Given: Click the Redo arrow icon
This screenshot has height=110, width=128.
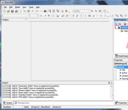Looking at the screenshot, I should click(x=41, y=11).
